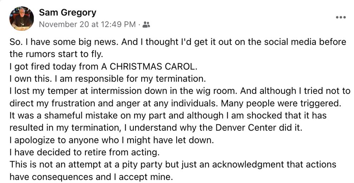The image size is (354, 183).
Task: Click the word 'acknowledgment' in the post
Action: (248, 164)
